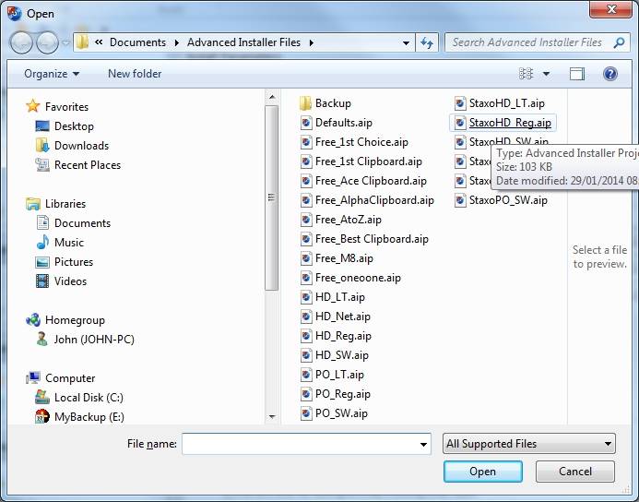Screen dimensions: 639x502
Task: Click the refresh address bar icon
Action: pyautogui.click(x=427, y=42)
